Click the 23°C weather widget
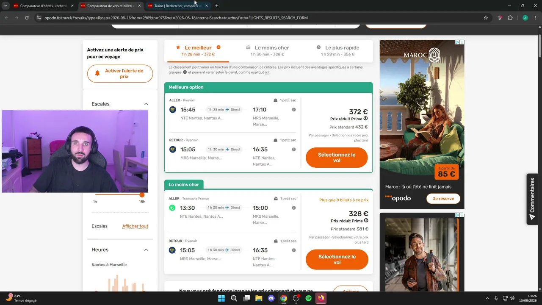The width and height of the screenshot is (542, 305). pos(21,298)
